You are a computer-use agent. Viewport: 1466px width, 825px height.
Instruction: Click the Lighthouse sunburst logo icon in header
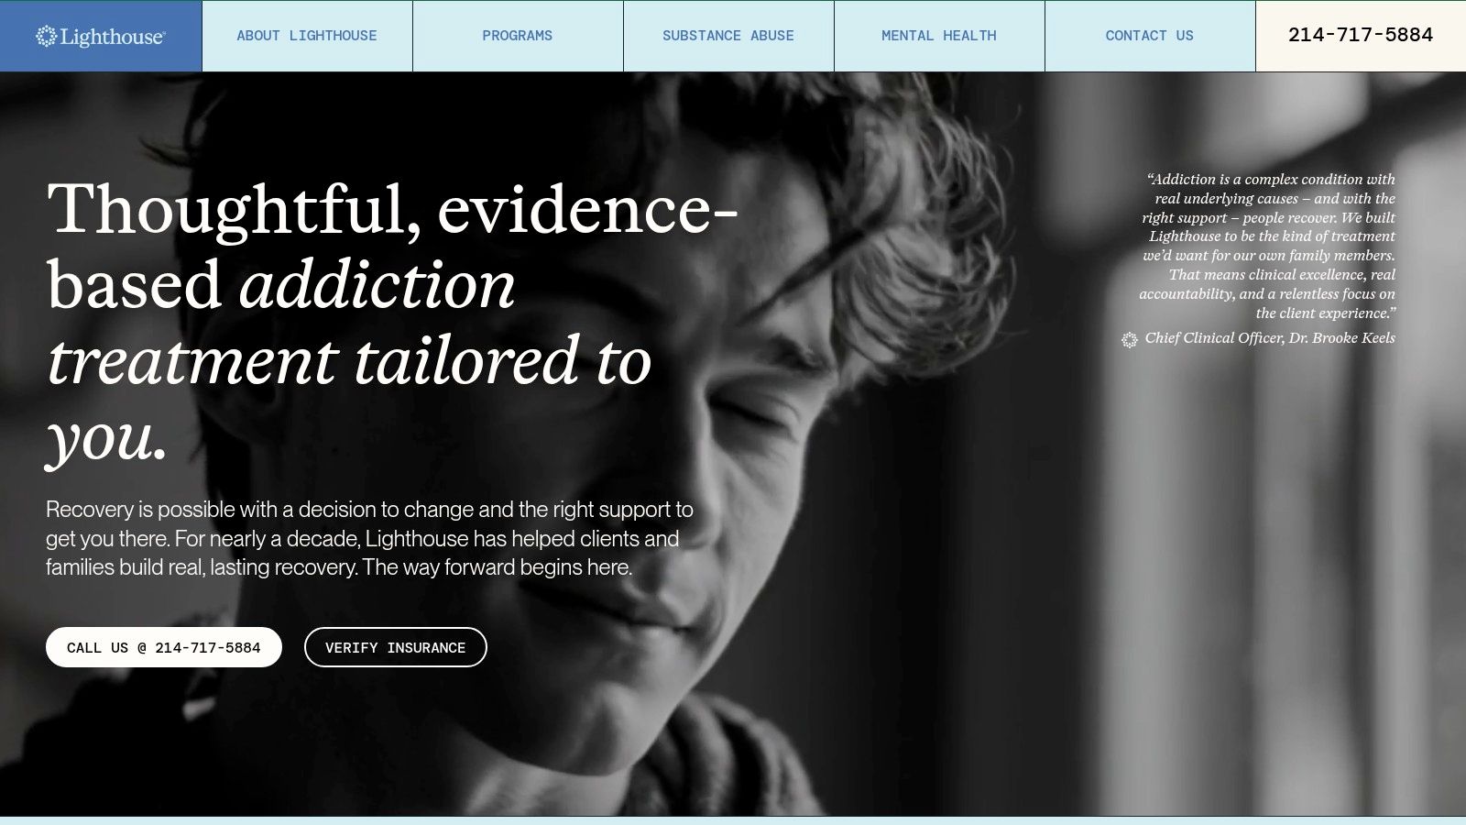46,36
